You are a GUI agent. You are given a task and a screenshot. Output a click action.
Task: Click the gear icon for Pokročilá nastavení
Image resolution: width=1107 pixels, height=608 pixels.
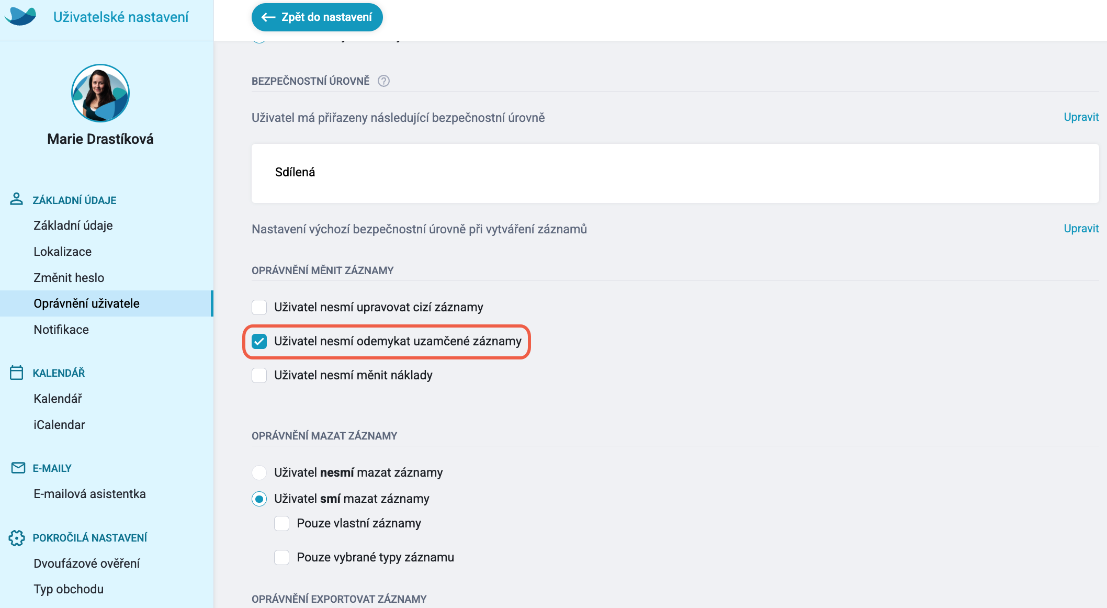click(x=17, y=538)
